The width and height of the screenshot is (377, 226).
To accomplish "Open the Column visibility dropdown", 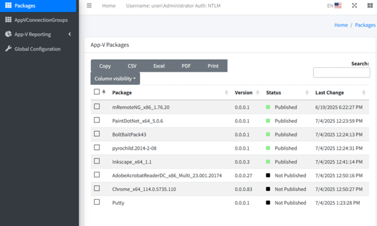I will coord(115,79).
